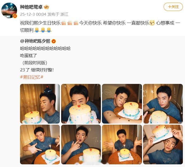Open fourth photo with thumbs up

click(x=163, y=104)
